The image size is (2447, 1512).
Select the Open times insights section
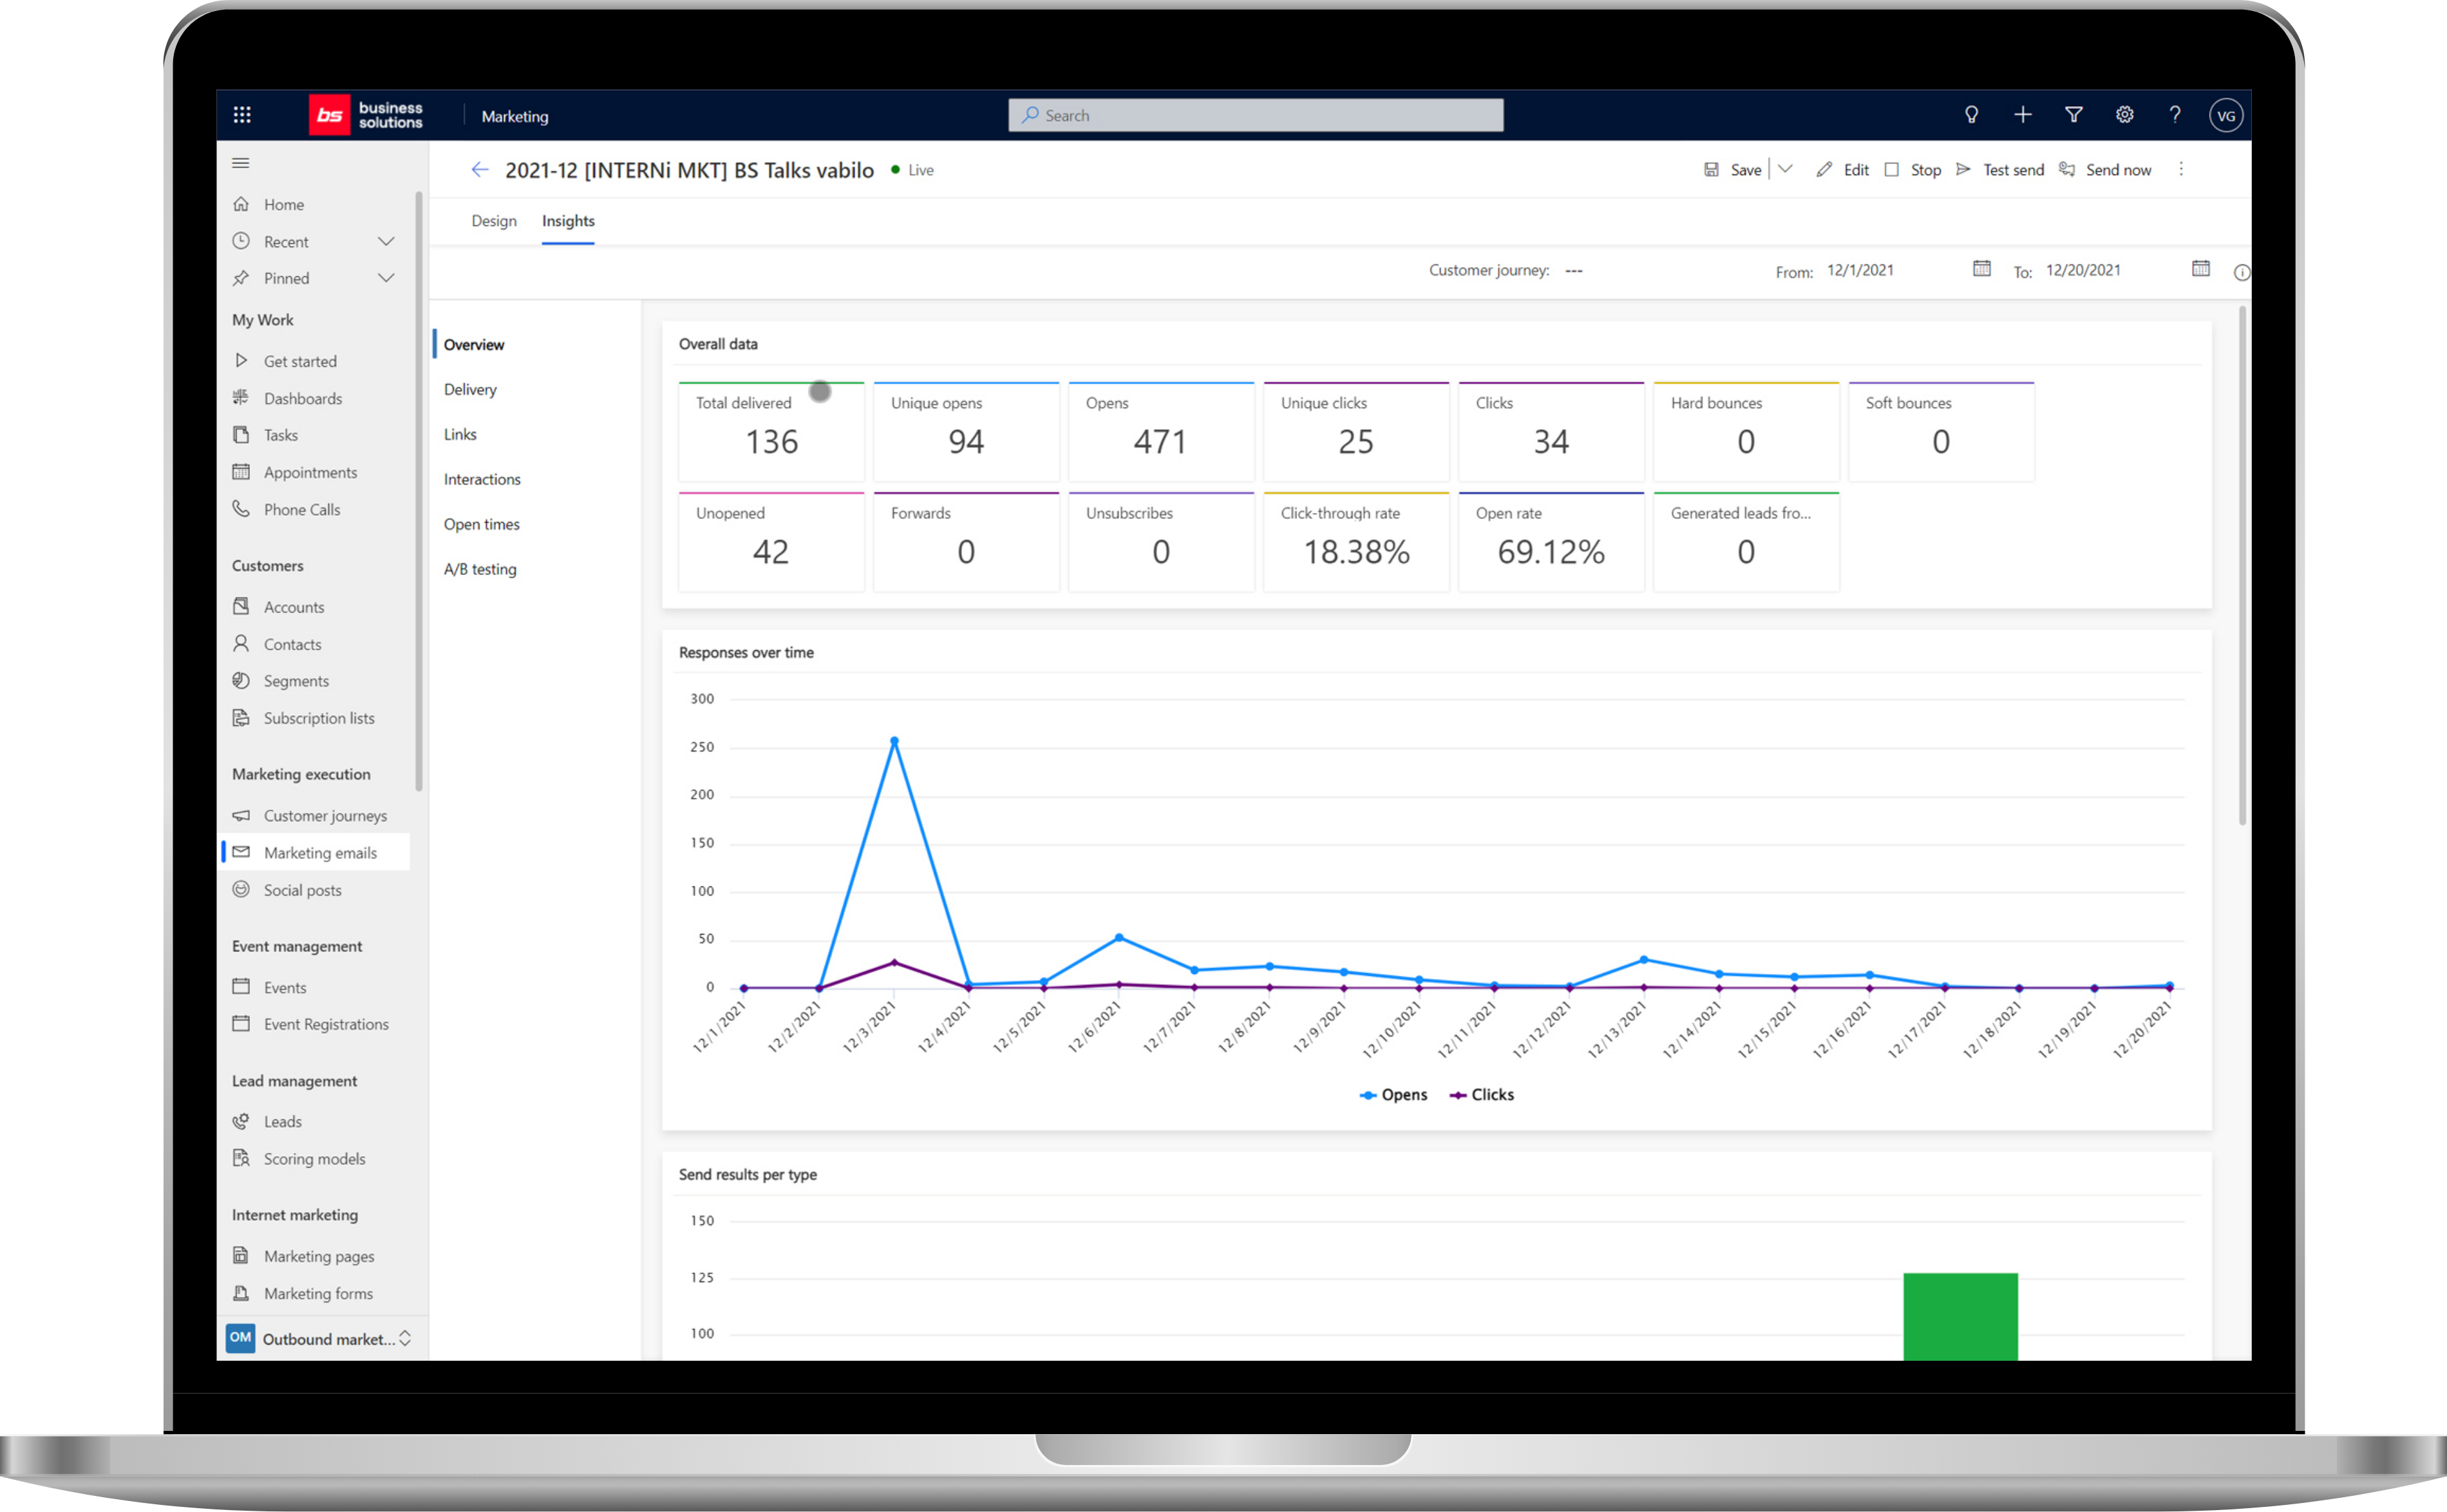coord(482,525)
